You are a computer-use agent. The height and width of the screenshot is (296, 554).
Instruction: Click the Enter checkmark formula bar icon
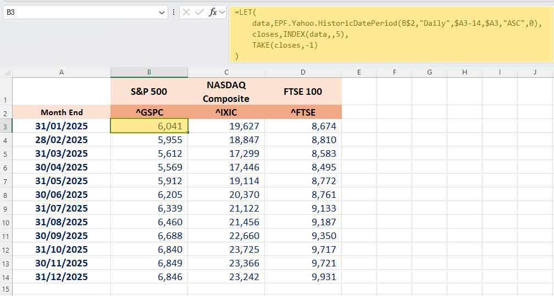pyautogui.click(x=200, y=12)
